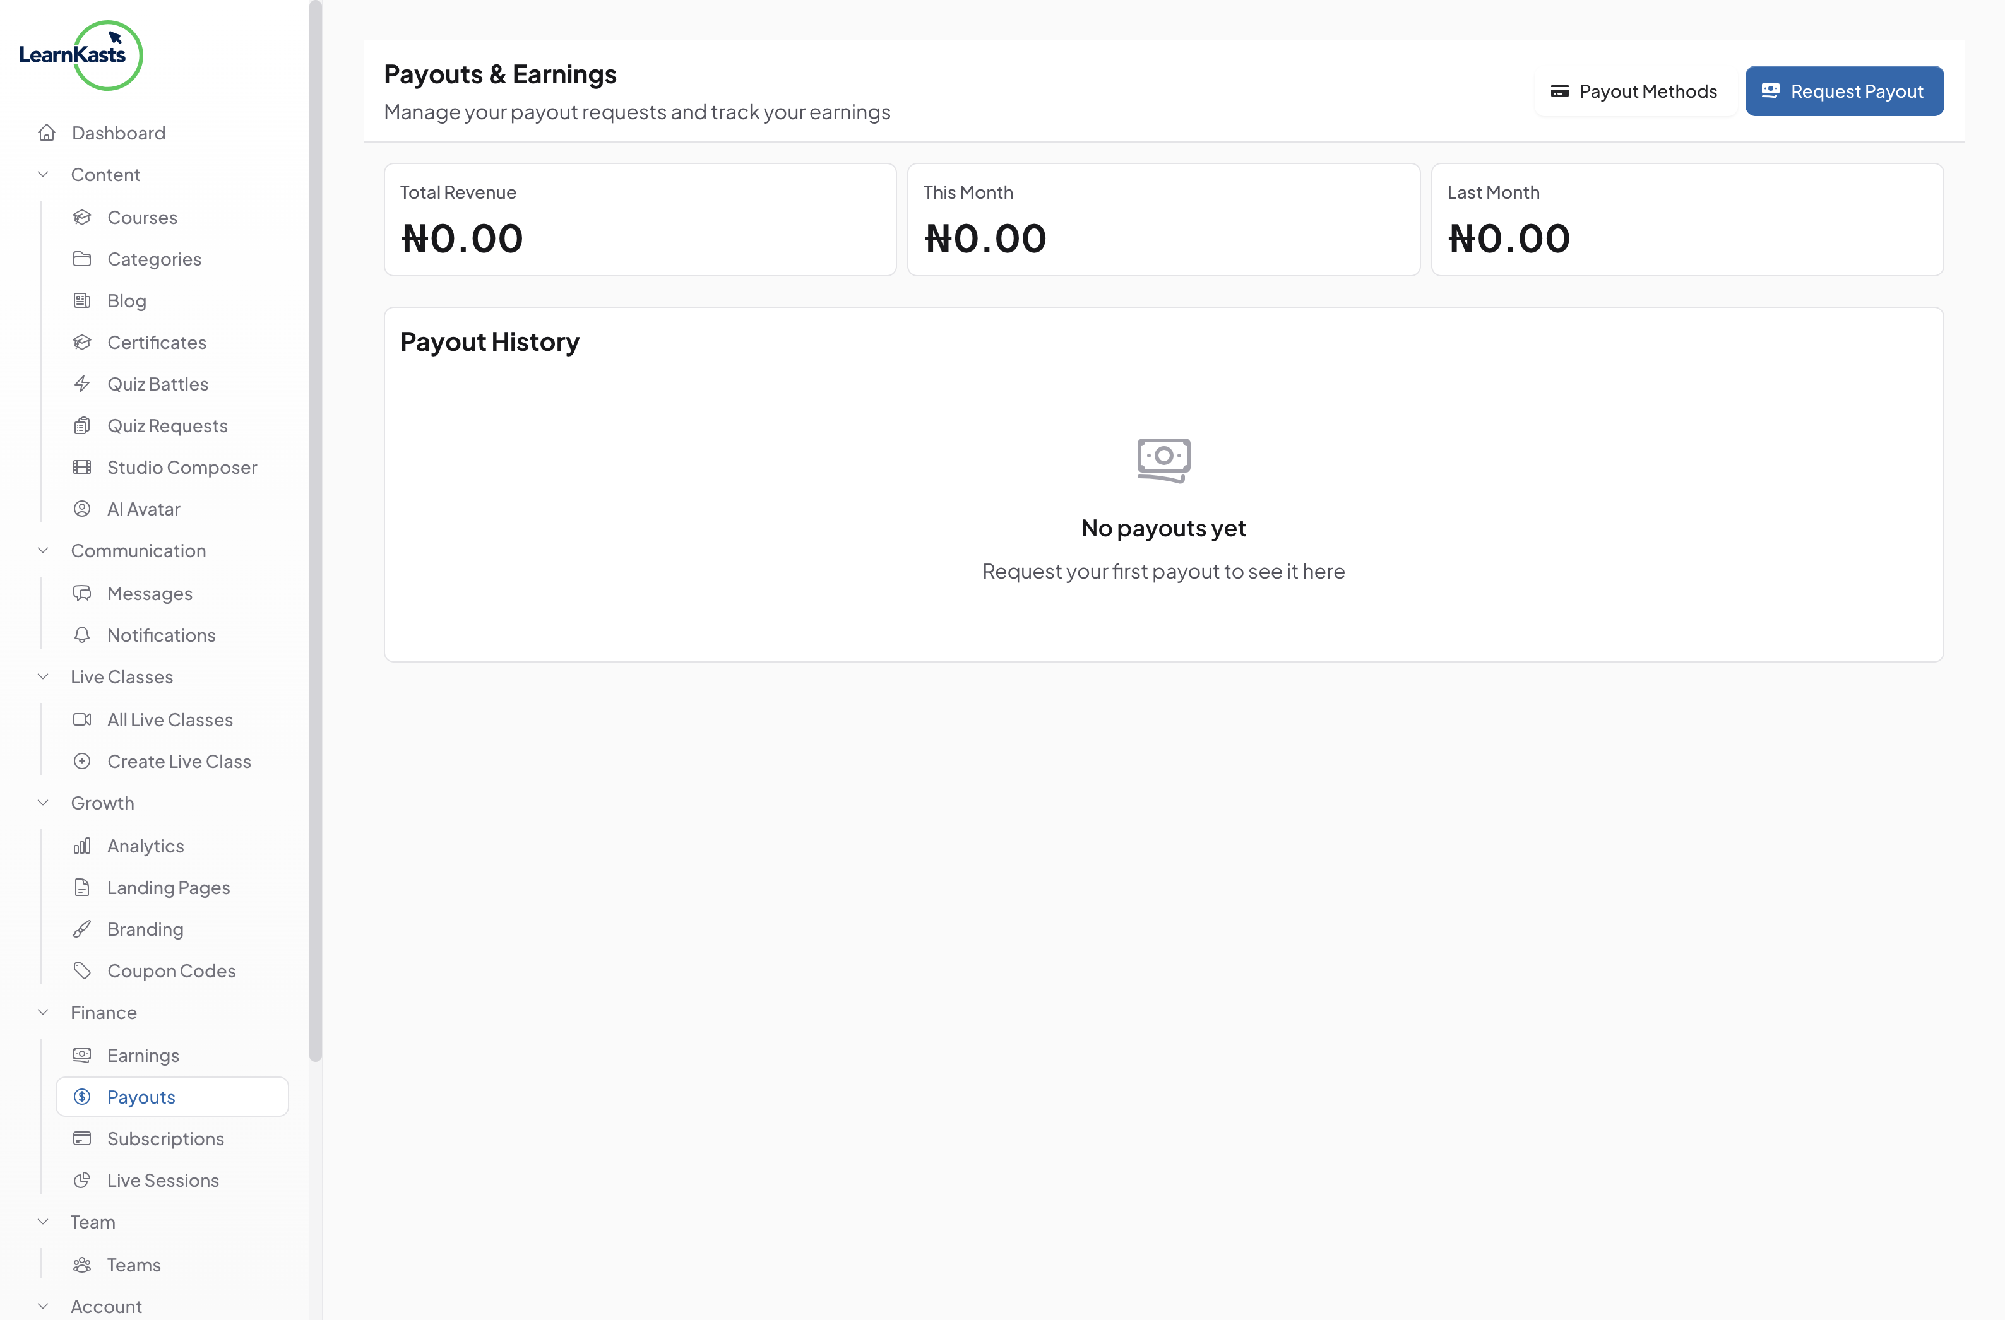The width and height of the screenshot is (2005, 1320).
Task: Collapse the Content section
Action: click(x=44, y=174)
